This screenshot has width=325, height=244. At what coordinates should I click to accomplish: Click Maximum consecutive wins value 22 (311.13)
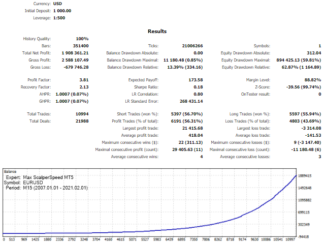[x=191, y=142]
